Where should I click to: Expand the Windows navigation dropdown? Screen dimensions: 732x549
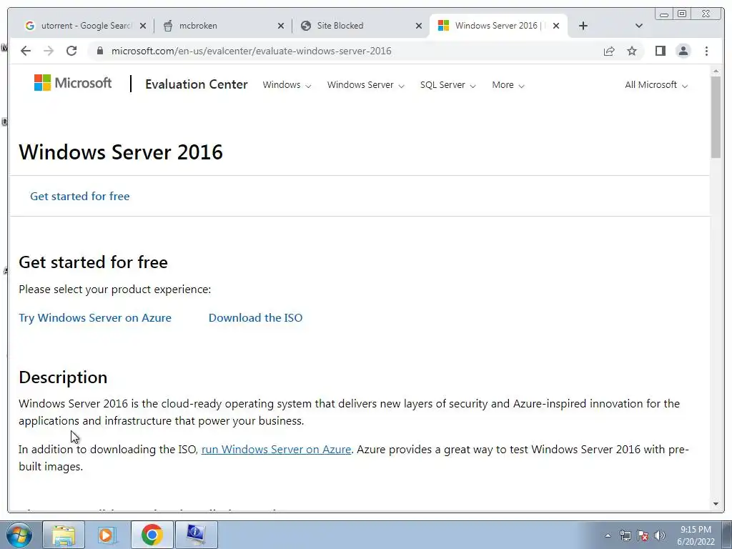[287, 85]
